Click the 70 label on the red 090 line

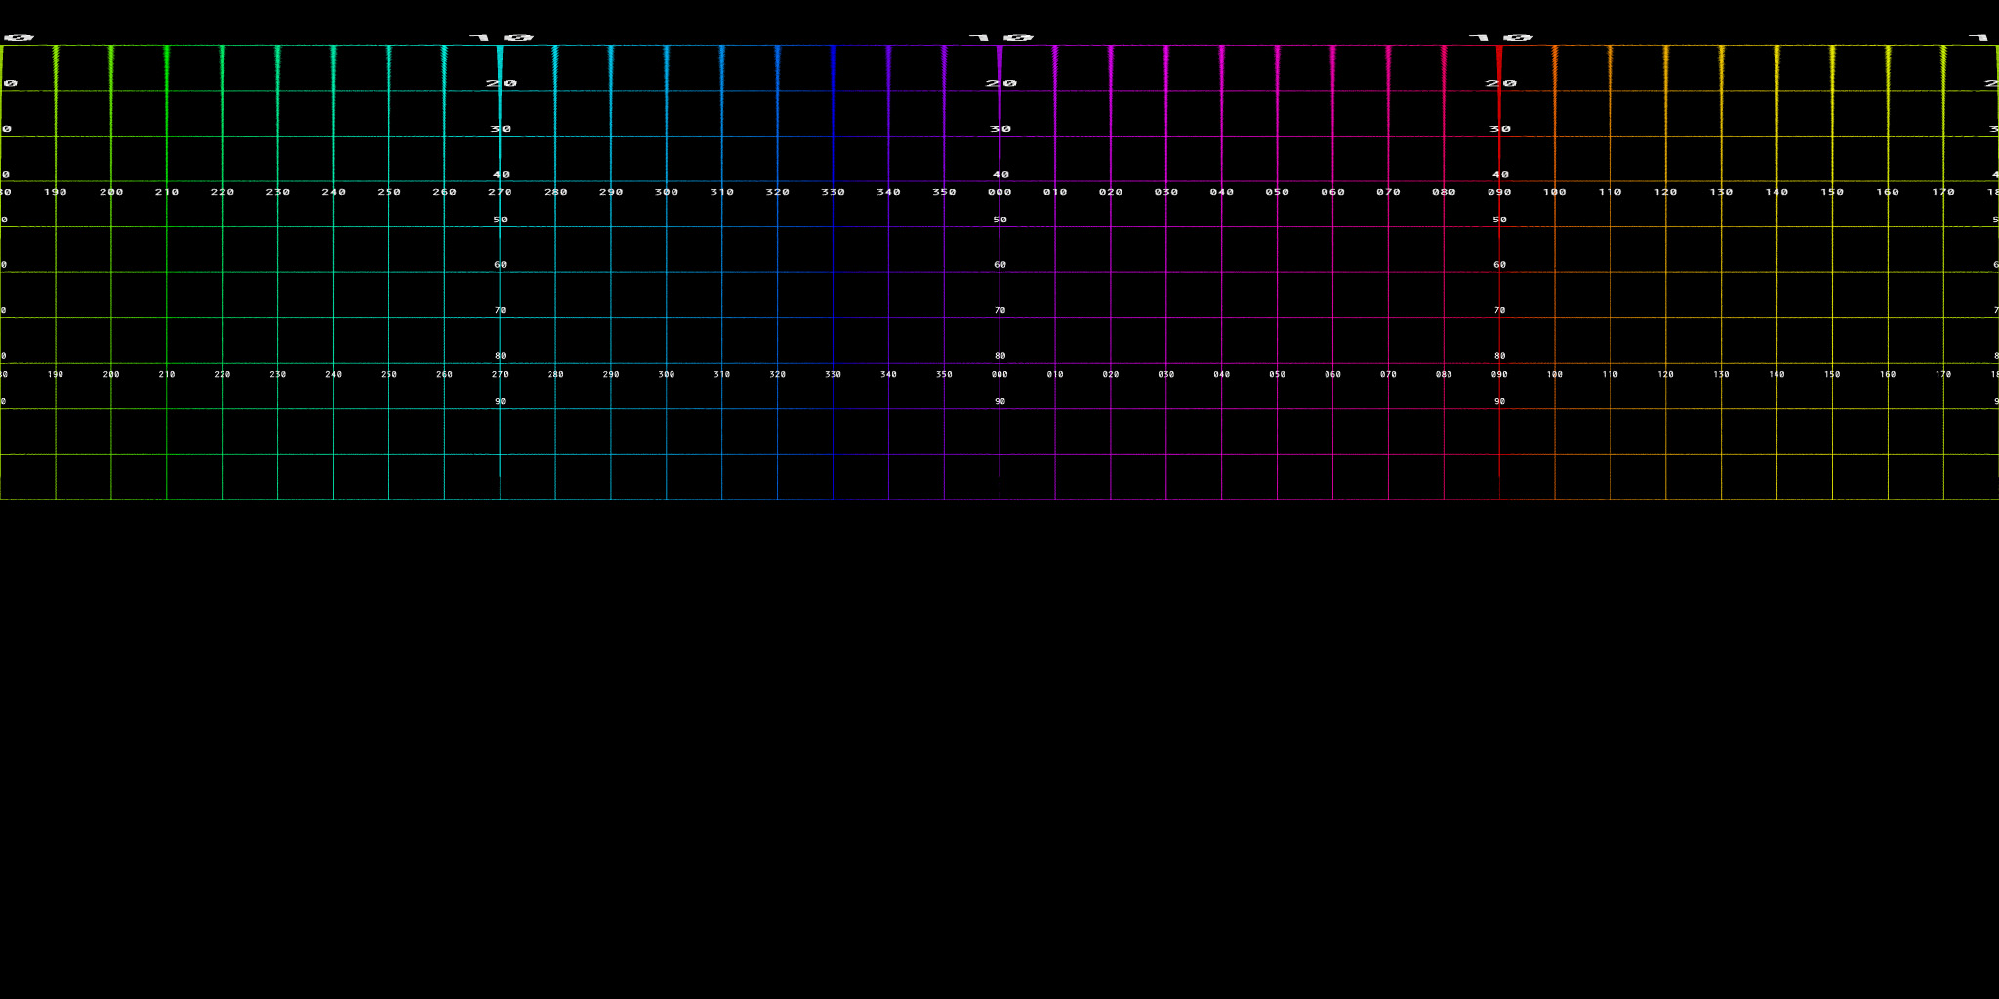tap(1499, 310)
